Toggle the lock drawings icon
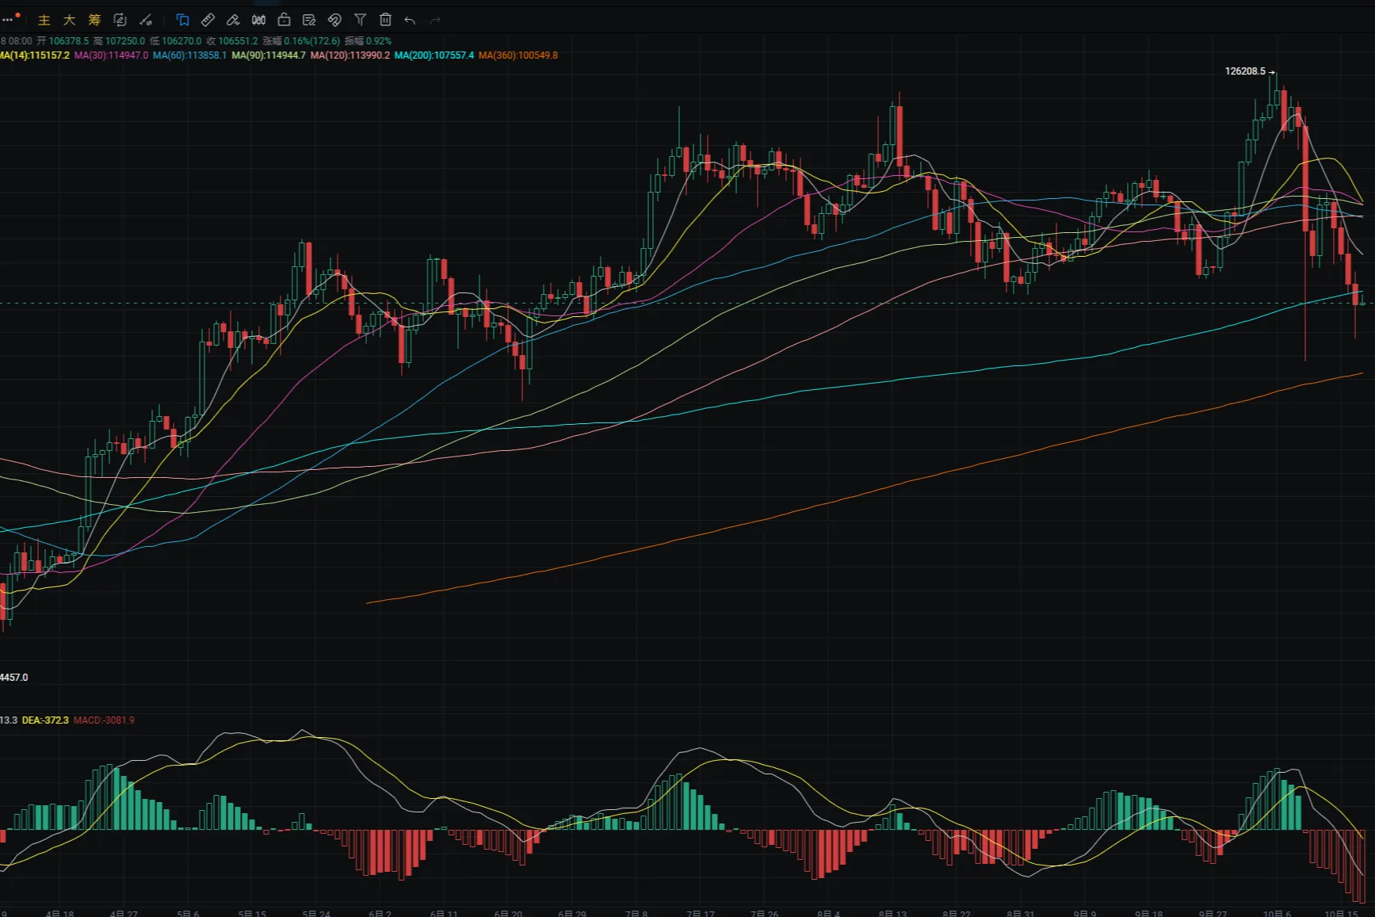The height and width of the screenshot is (917, 1375). coord(284,20)
